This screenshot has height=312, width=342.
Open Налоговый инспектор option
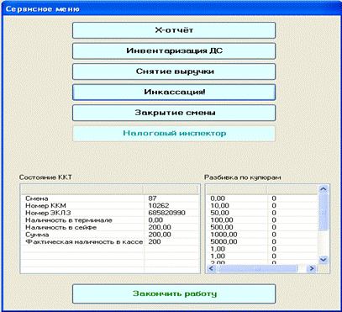(174, 134)
